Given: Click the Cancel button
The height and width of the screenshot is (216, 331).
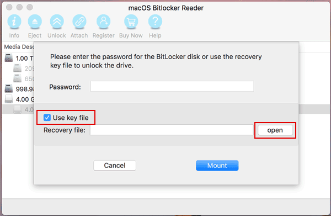Looking at the screenshot, I should point(115,166).
